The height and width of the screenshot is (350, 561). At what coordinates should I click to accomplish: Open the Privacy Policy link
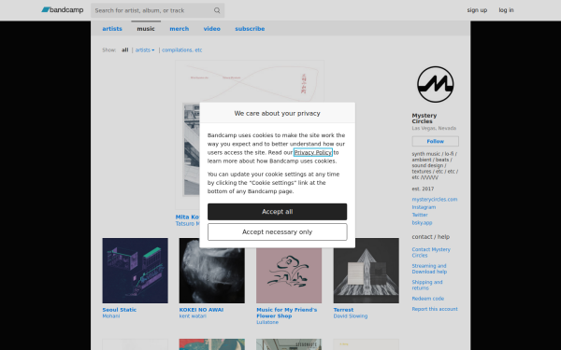point(312,152)
